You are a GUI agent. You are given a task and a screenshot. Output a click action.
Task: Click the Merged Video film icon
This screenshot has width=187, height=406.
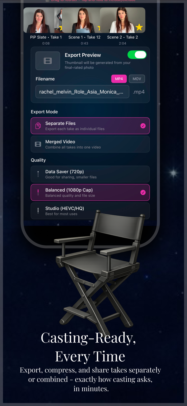click(x=38, y=144)
